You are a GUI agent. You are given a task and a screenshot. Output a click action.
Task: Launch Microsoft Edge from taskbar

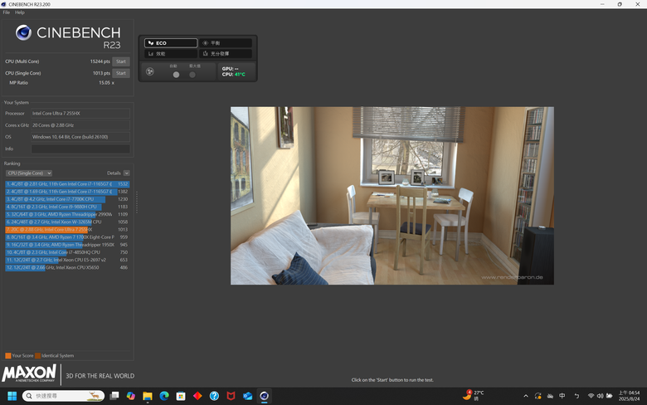tap(164, 397)
